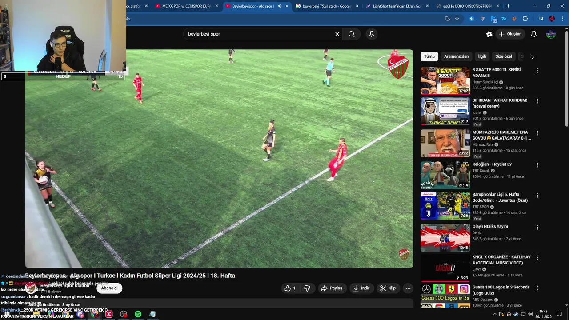This screenshot has width=569, height=320.
Task: Open the three-dot more actions under the video
Action: click(408, 288)
